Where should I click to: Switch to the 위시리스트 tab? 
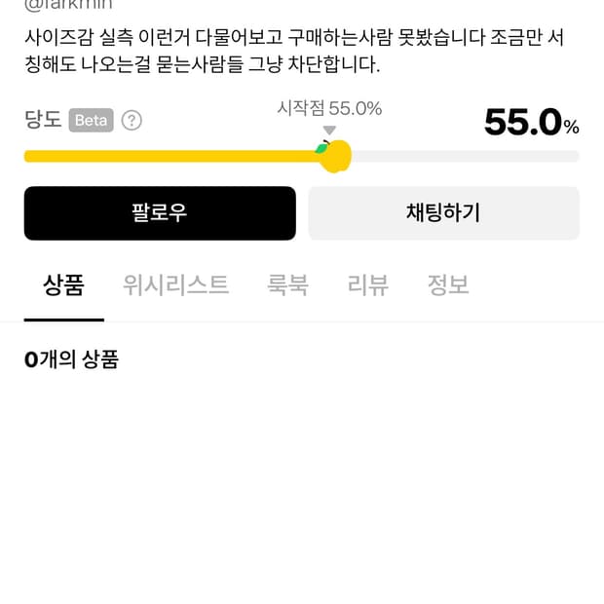[x=175, y=285]
